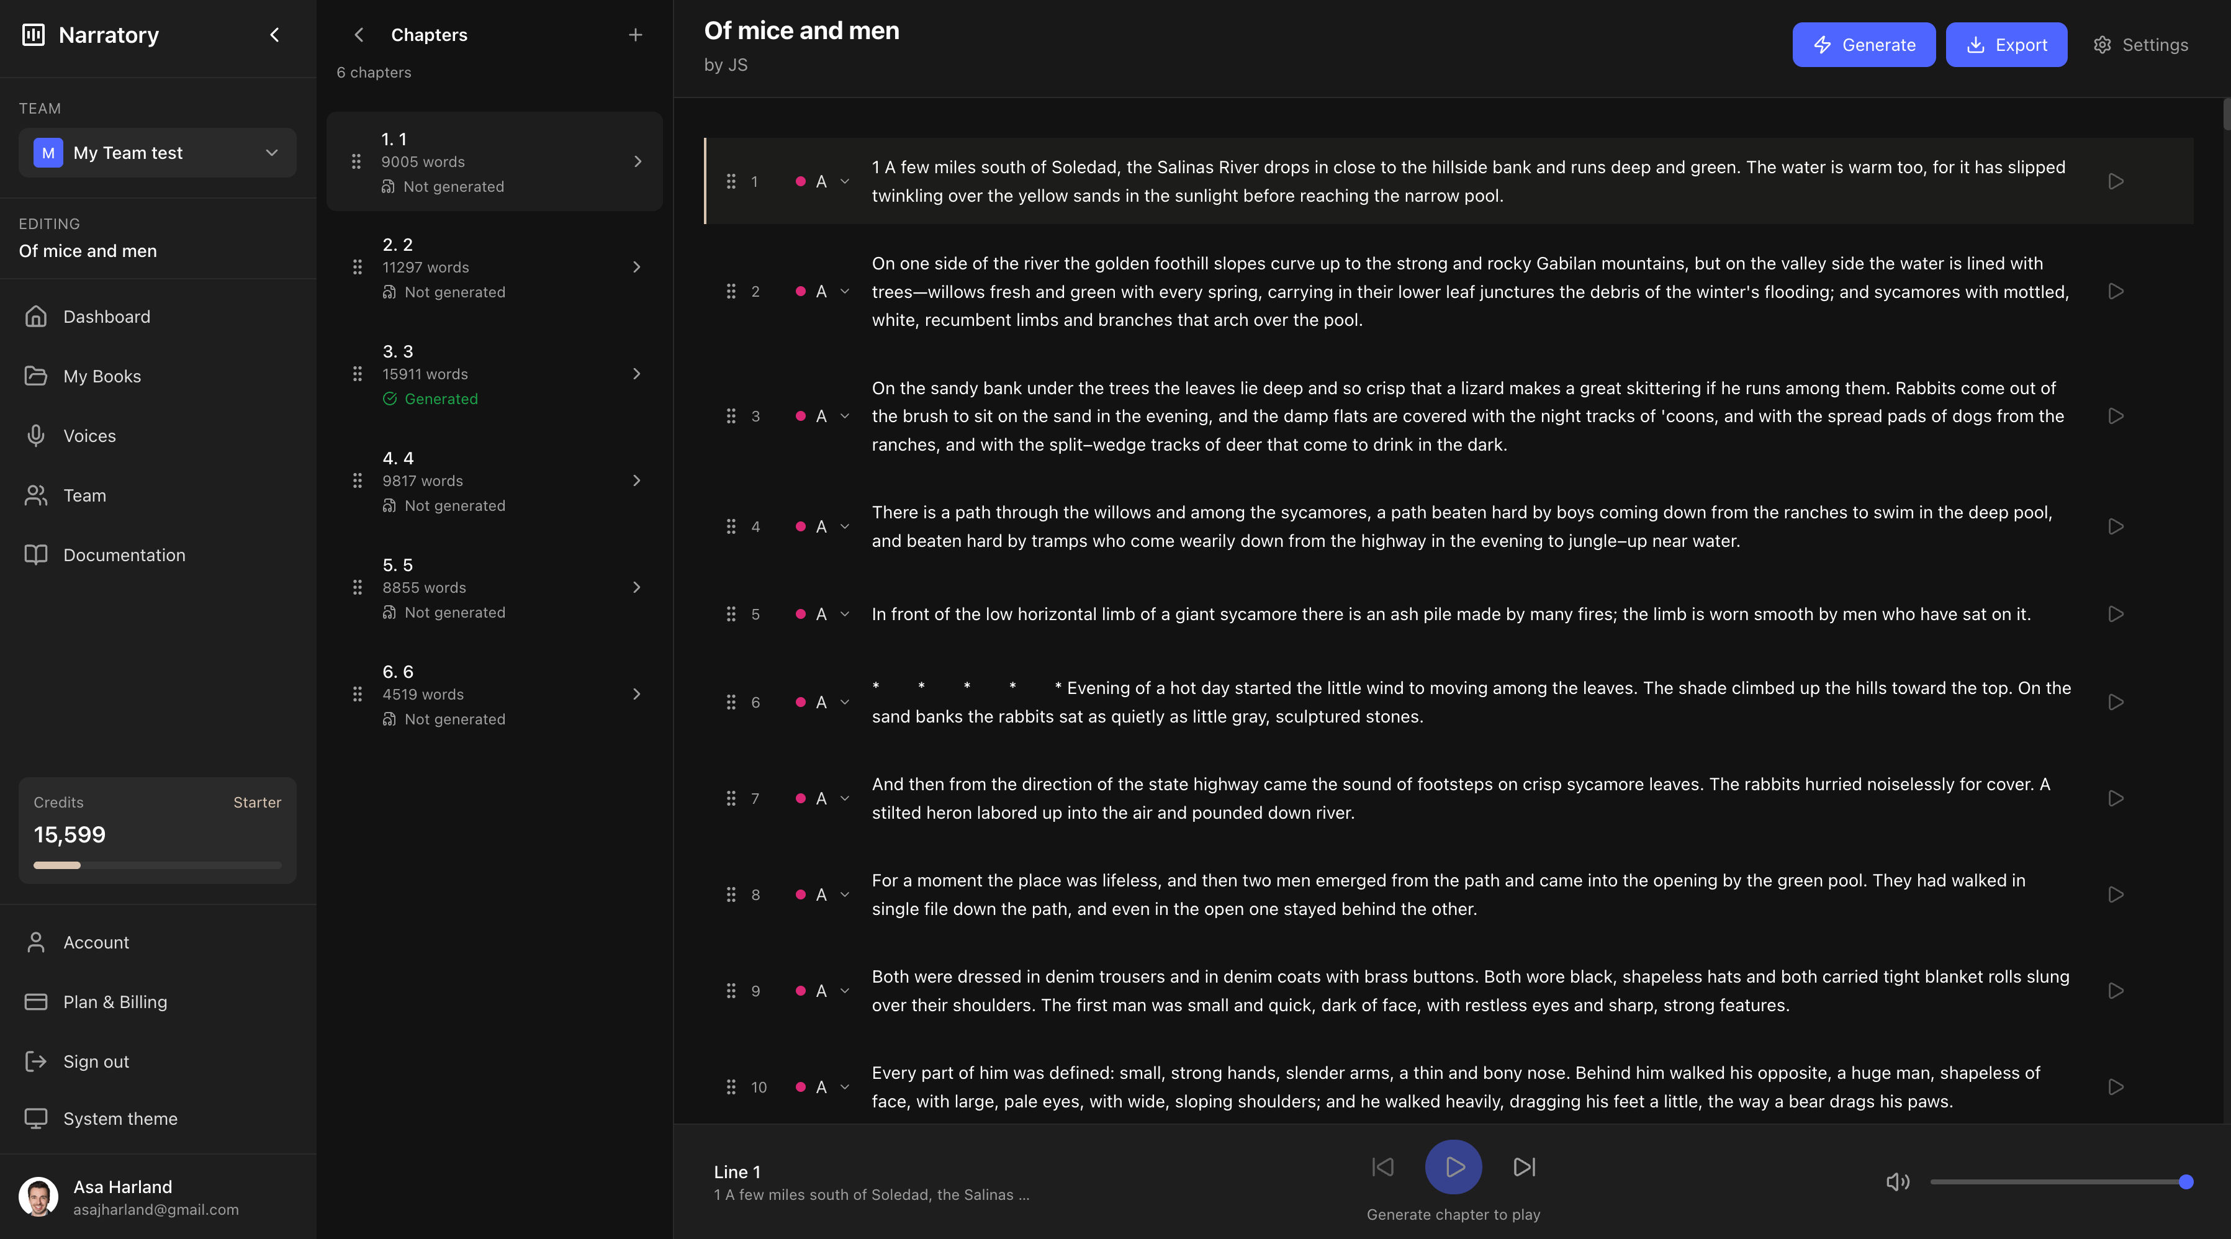
Task: Open voice selector A on line 10
Action: (823, 1087)
